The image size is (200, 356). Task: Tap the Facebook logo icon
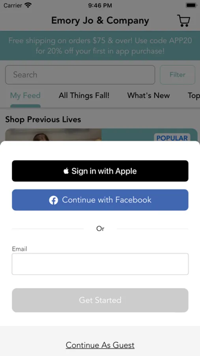(54, 200)
